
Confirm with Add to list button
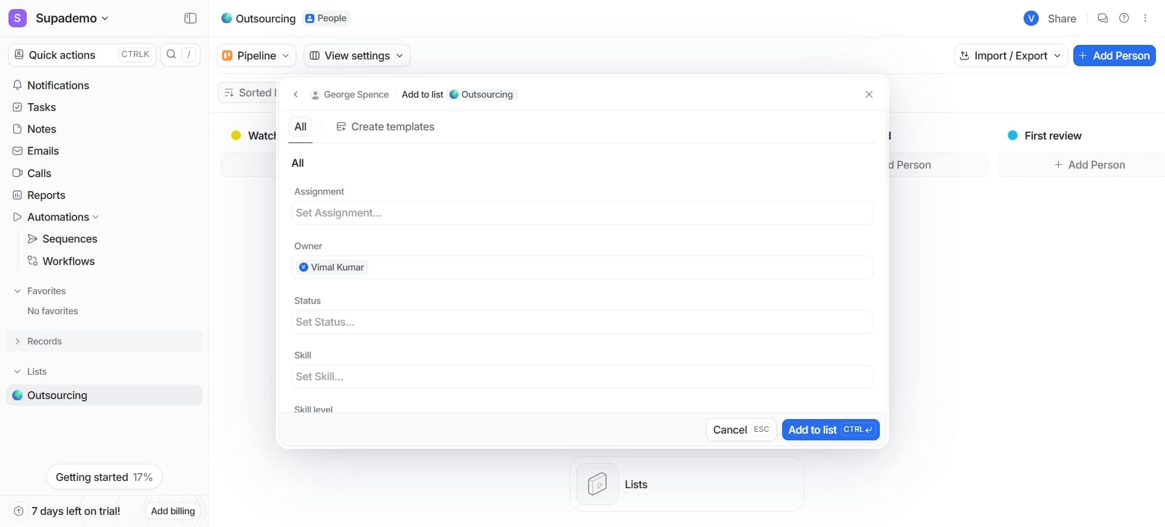pos(831,429)
